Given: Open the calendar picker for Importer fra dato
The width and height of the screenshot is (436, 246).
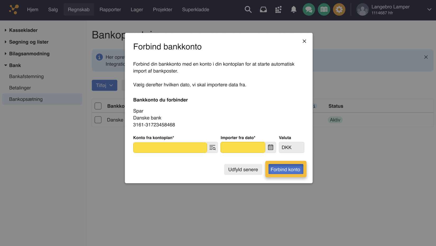Looking at the screenshot, I should point(270,147).
